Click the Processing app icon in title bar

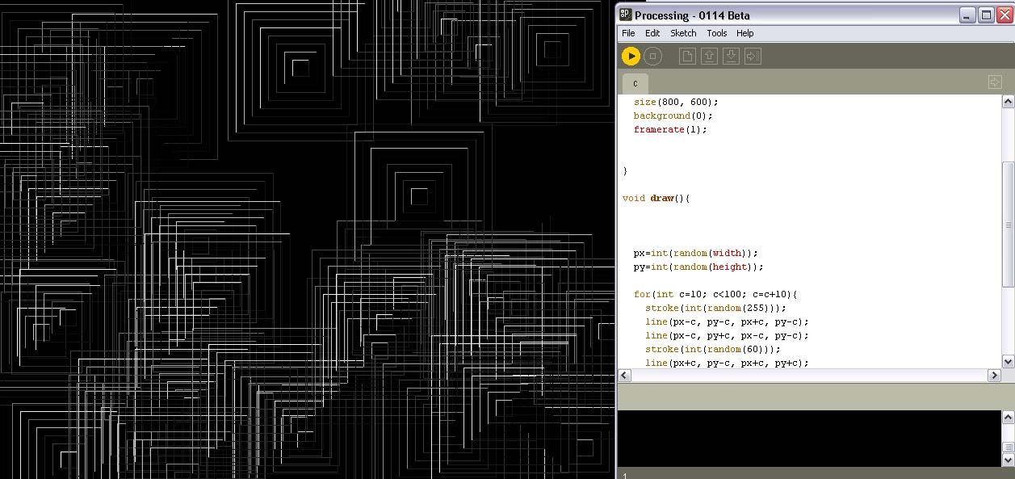(x=625, y=15)
